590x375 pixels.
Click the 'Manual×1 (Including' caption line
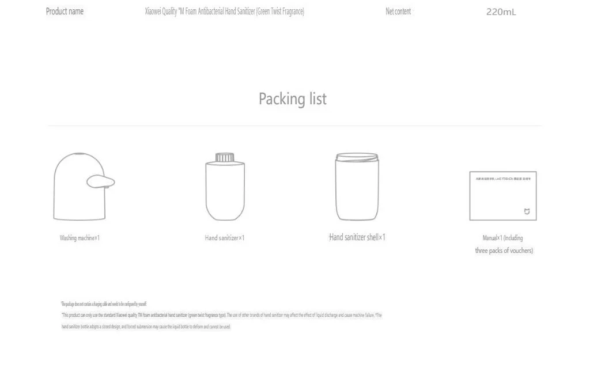point(502,238)
